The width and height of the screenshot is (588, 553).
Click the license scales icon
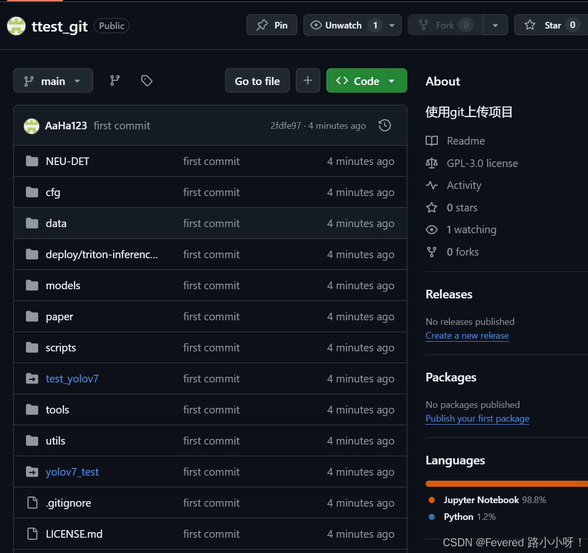(432, 163)
